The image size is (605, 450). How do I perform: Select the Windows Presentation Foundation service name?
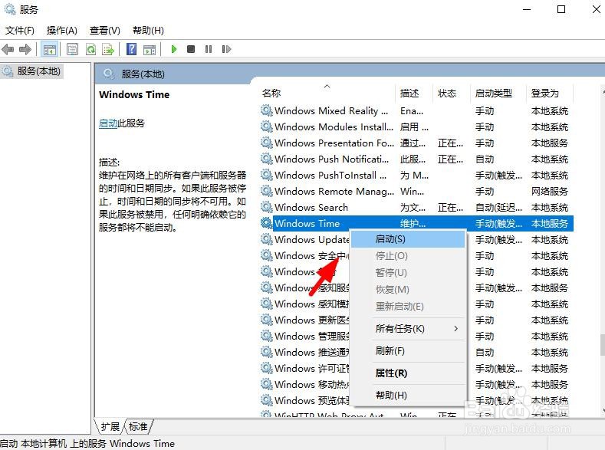click(334, 143)
